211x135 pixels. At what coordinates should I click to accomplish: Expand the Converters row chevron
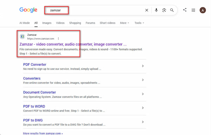pyautogui.click(x=143, y=80)
